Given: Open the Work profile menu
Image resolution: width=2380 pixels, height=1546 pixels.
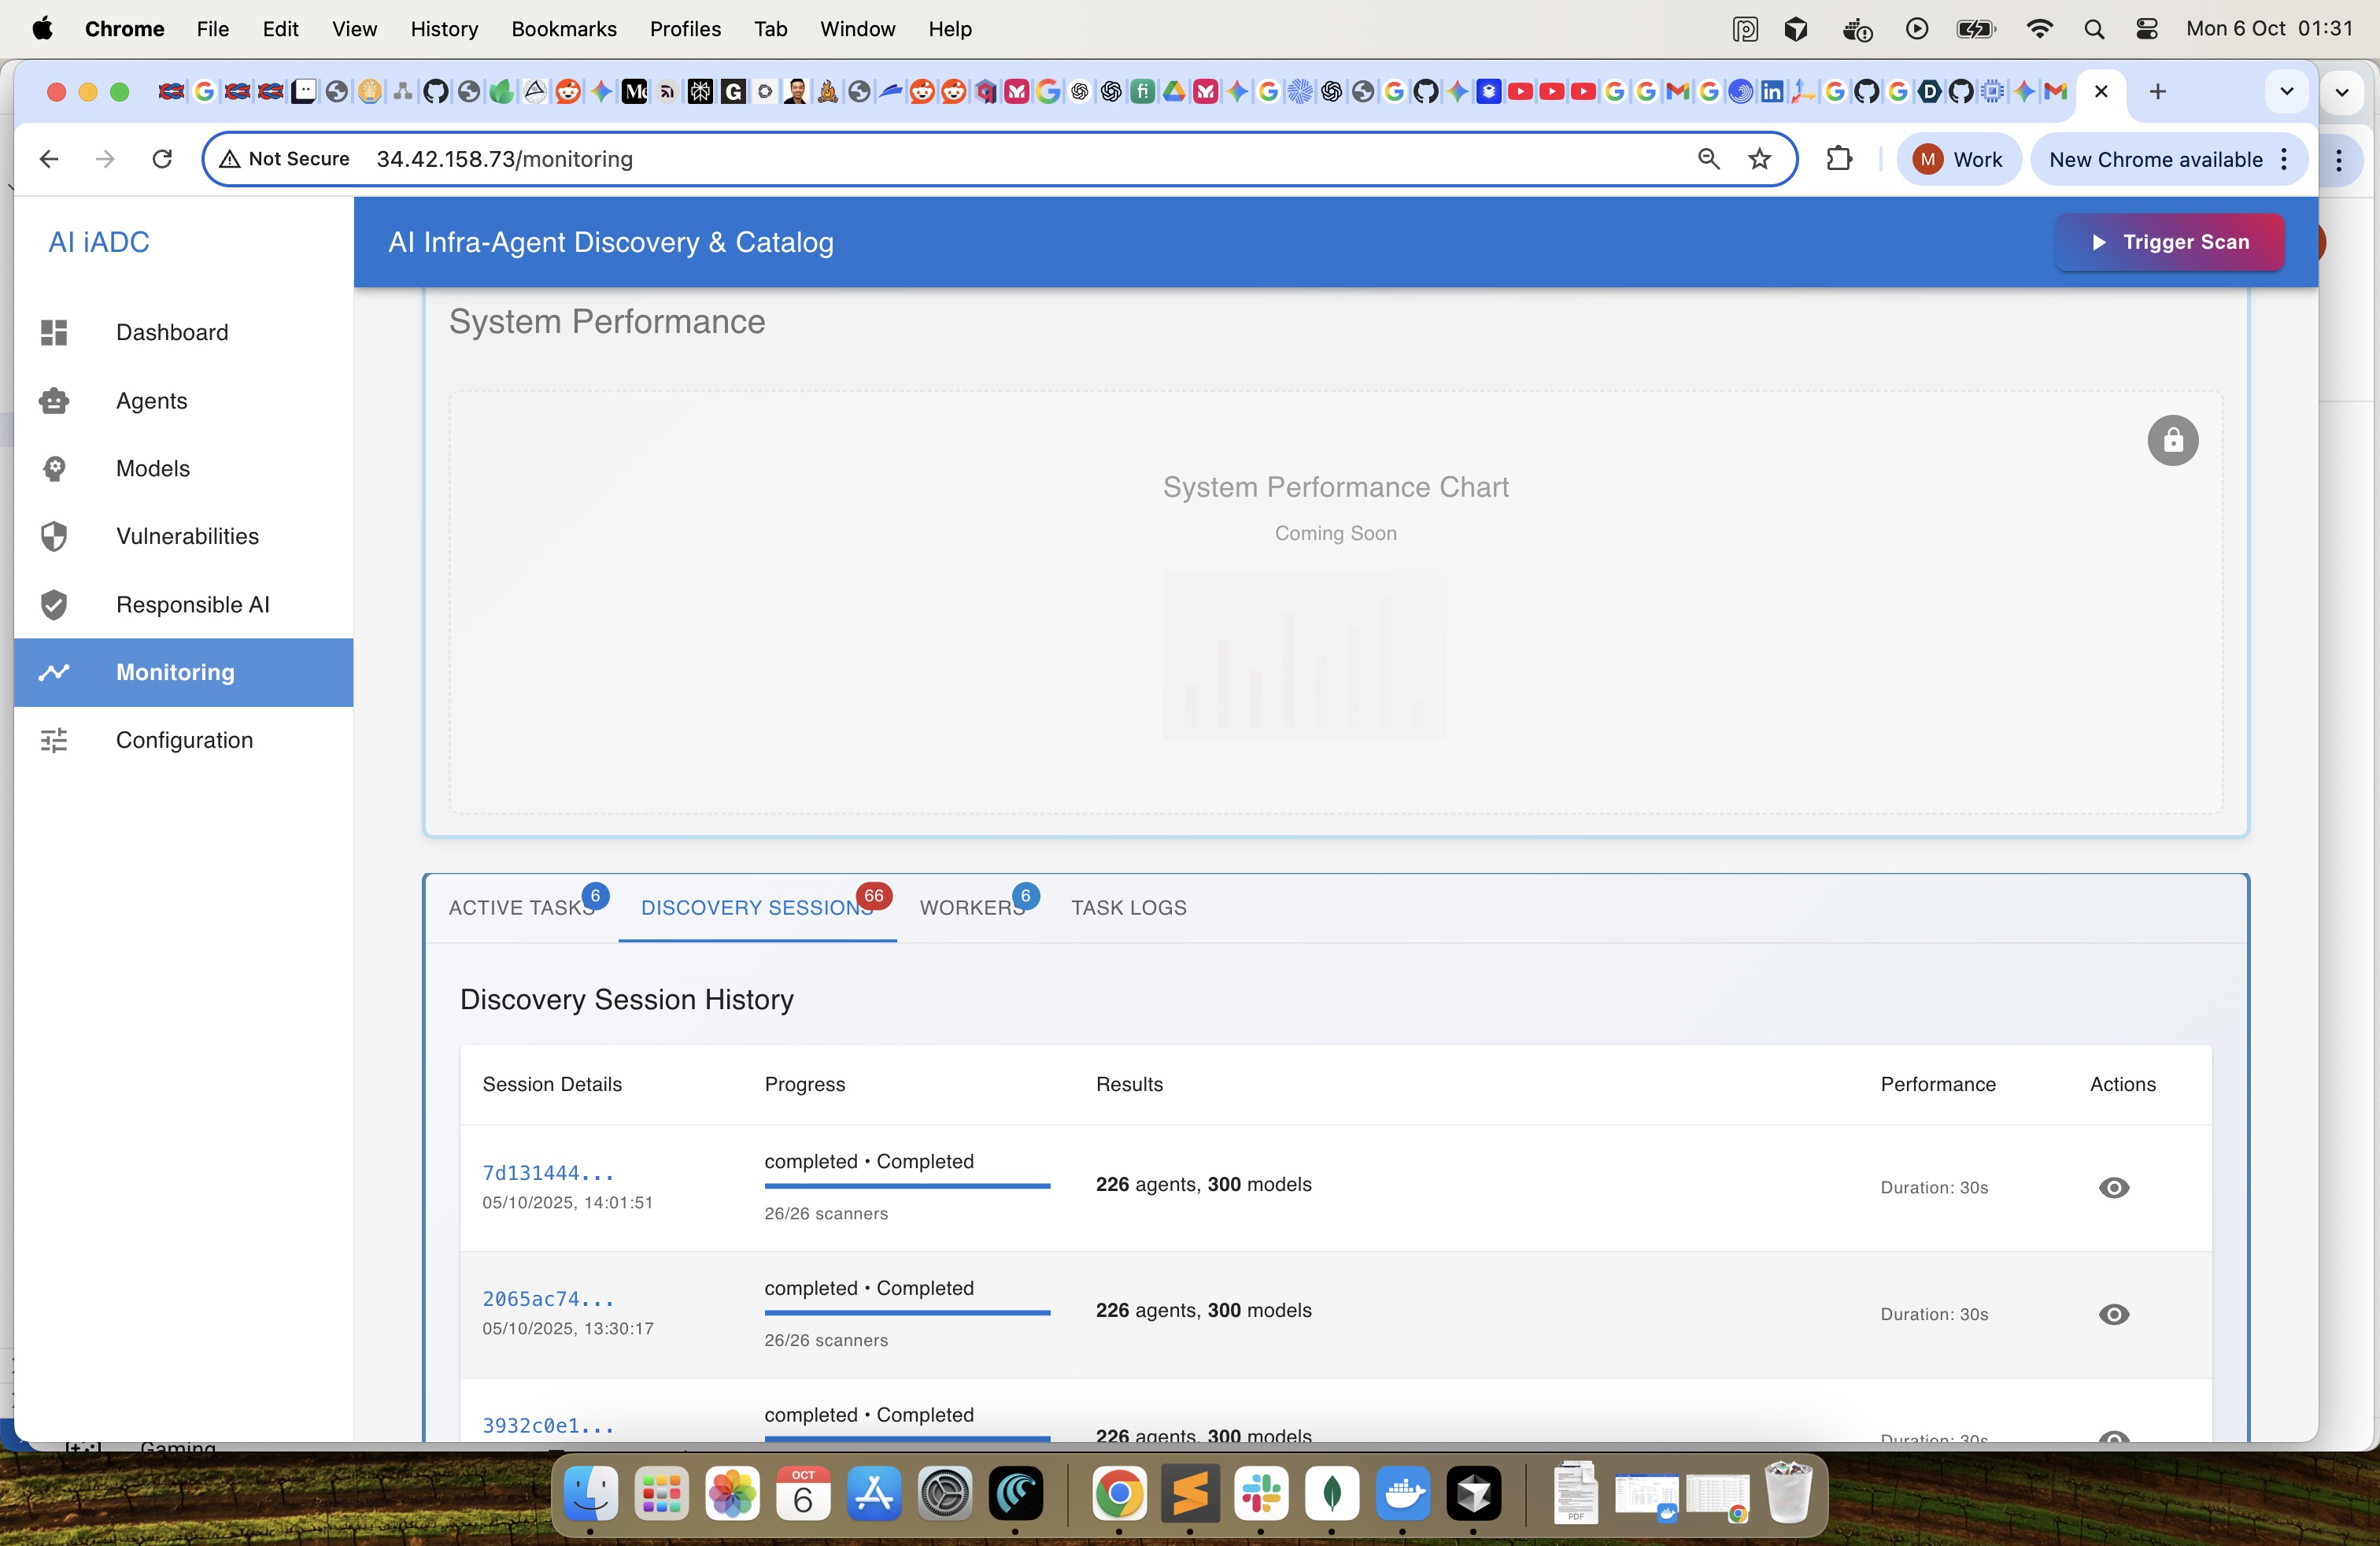Looking at the screenshot, I should click(1958, 160).
